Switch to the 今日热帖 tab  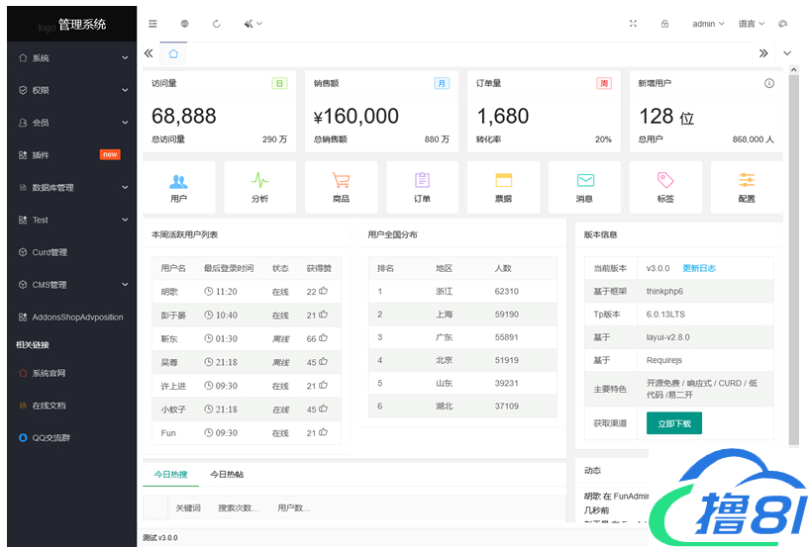point(227,475)
